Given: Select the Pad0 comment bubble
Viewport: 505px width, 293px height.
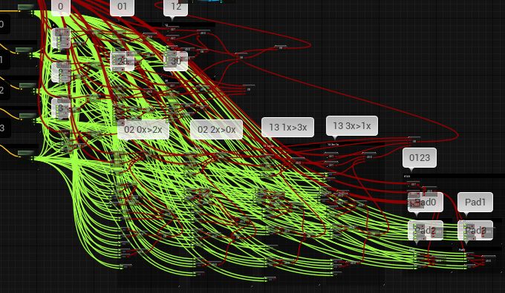Looking at the screenshot, I should tap(426, 202).
